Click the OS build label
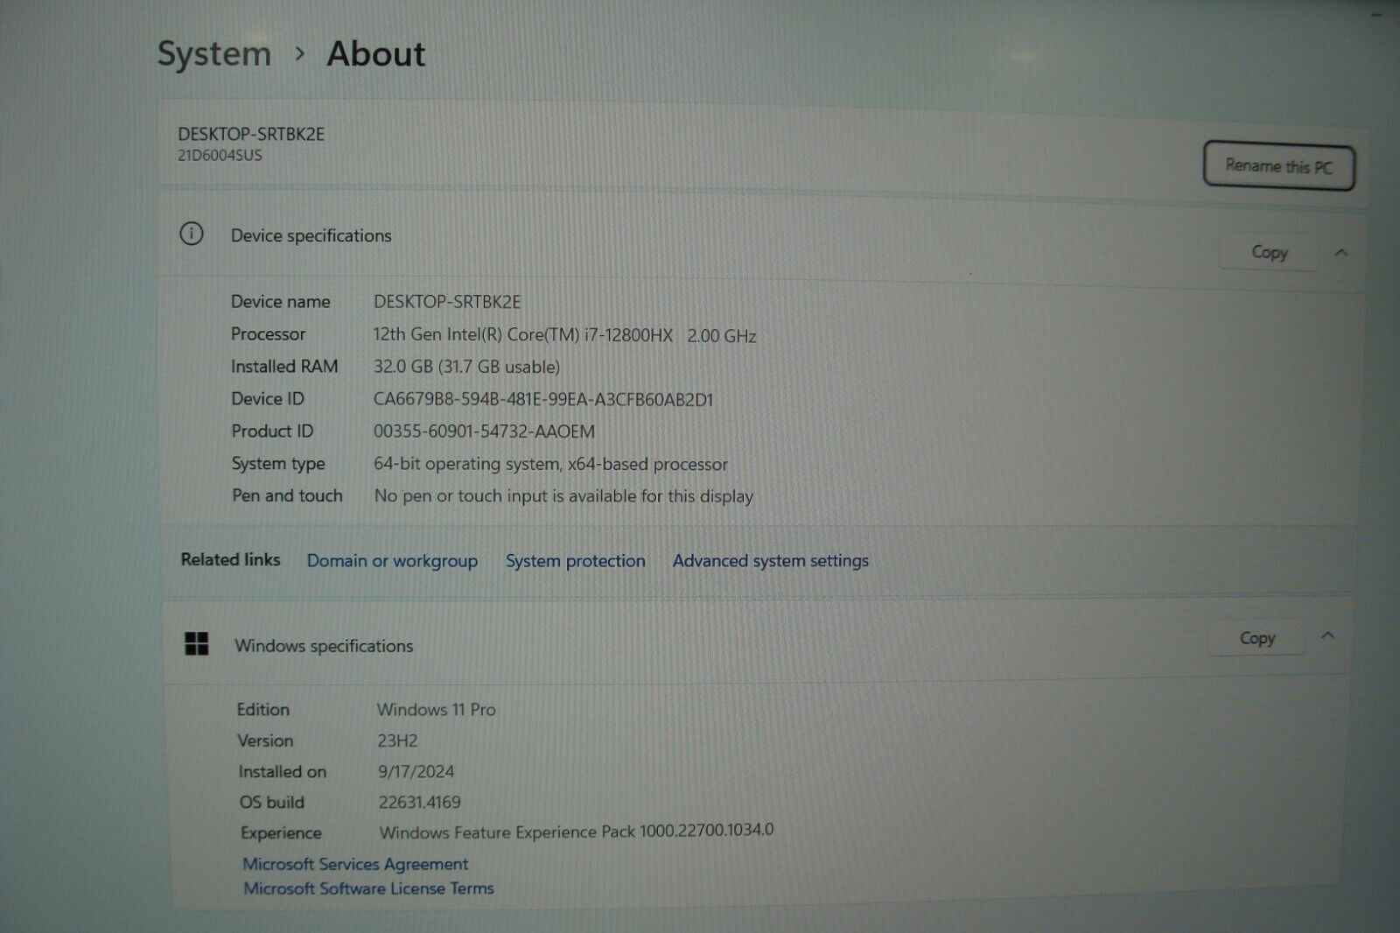1400x933 pixels. pos(272,802)
